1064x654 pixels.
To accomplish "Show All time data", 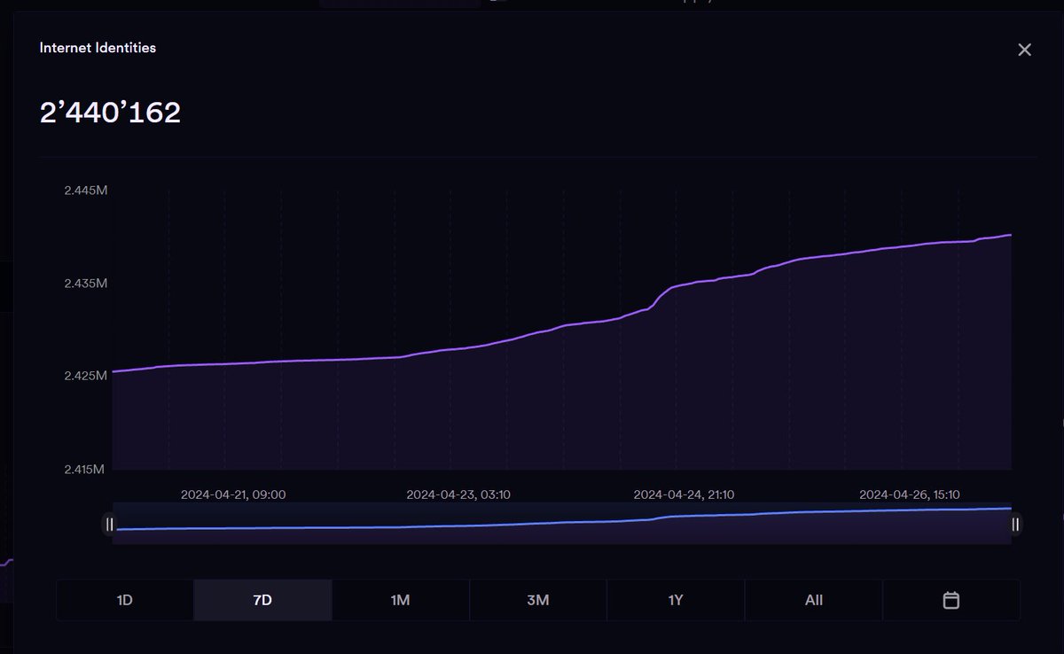I will point(814,600).
